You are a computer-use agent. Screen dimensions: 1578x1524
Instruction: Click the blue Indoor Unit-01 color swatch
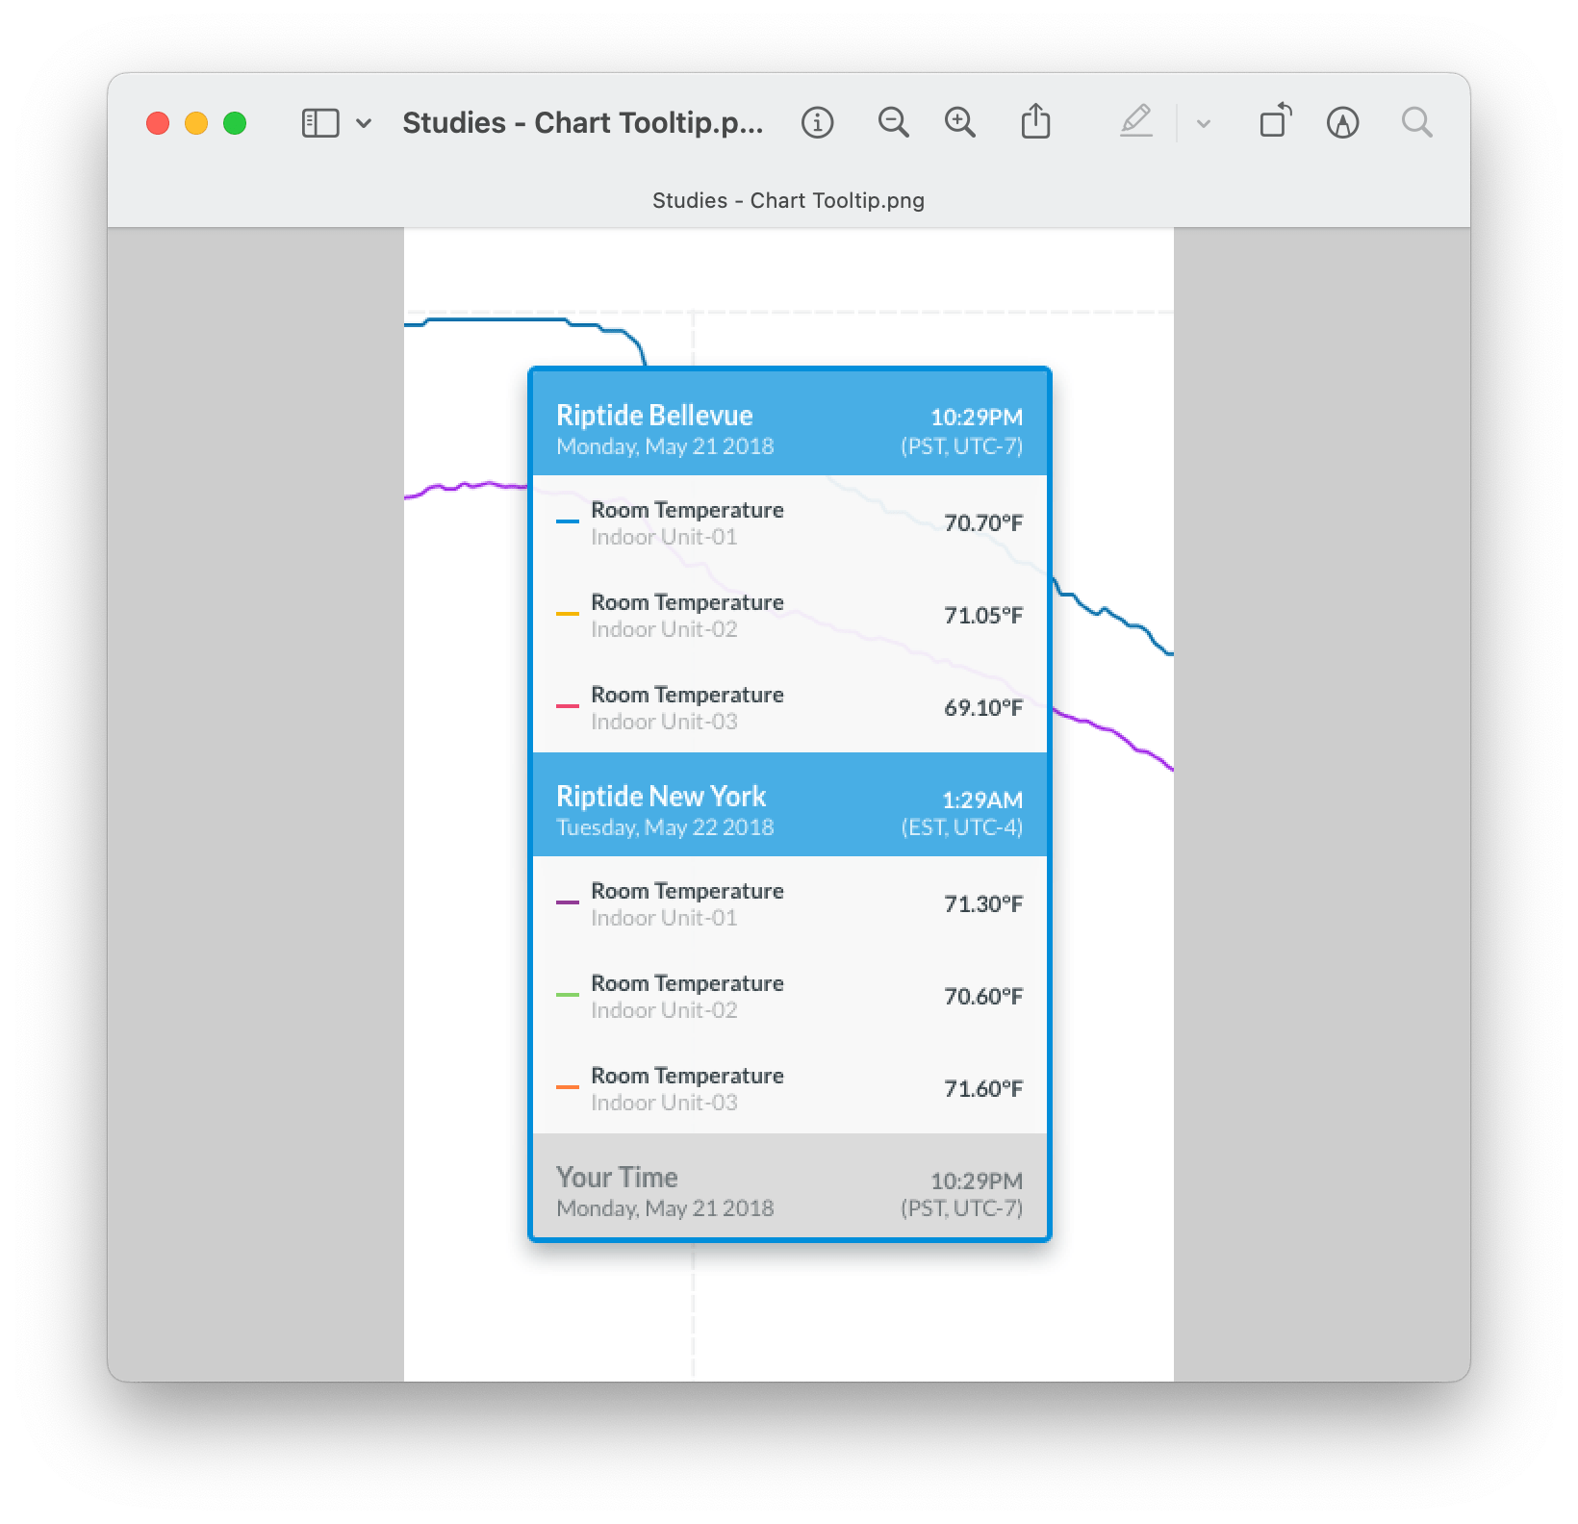568,522
